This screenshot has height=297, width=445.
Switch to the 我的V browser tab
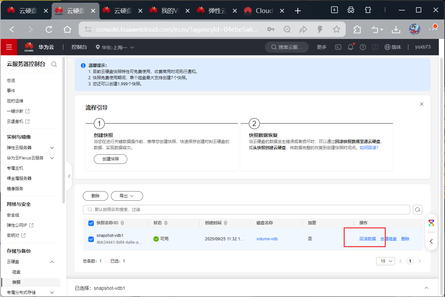pyautogui.click(x=170, y=11)
